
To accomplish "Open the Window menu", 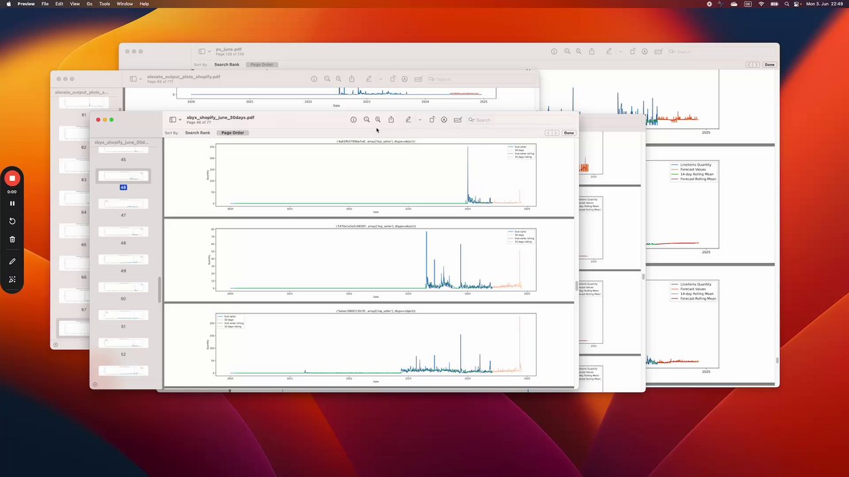I will click(125, 4).
